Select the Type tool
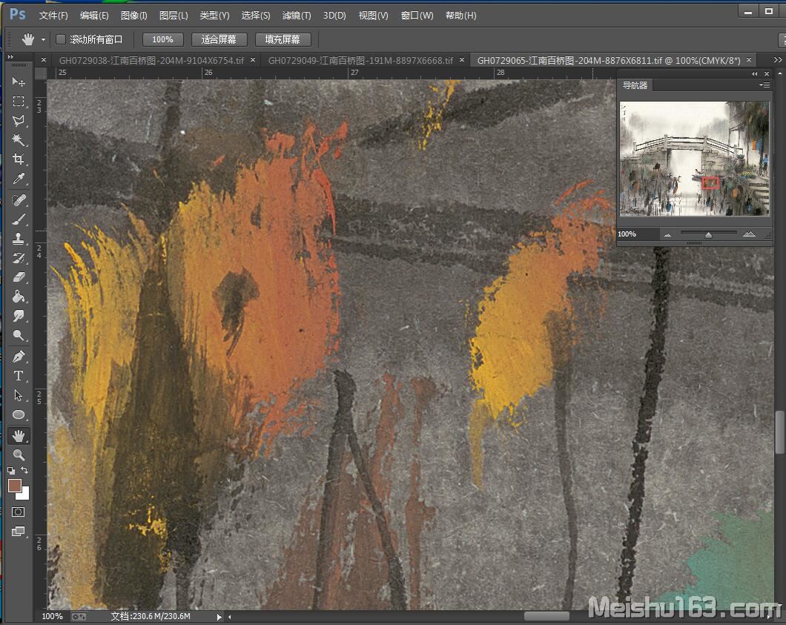 tap(19, 376)
